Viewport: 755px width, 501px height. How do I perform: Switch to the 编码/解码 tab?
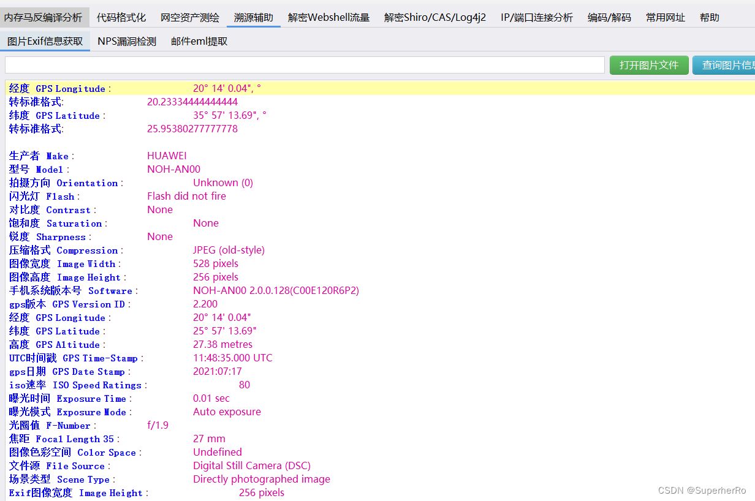(609, 17)
